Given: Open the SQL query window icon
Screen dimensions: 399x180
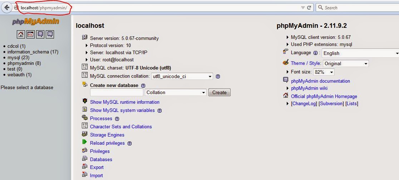Looking at the screenshot, I should 30,34.
